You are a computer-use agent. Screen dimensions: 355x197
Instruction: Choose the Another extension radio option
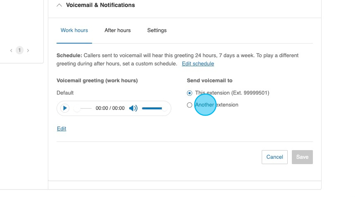click(x=189, y=105)
